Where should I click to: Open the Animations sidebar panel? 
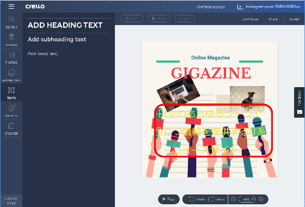pyautogui.click(x=11, y=75)
